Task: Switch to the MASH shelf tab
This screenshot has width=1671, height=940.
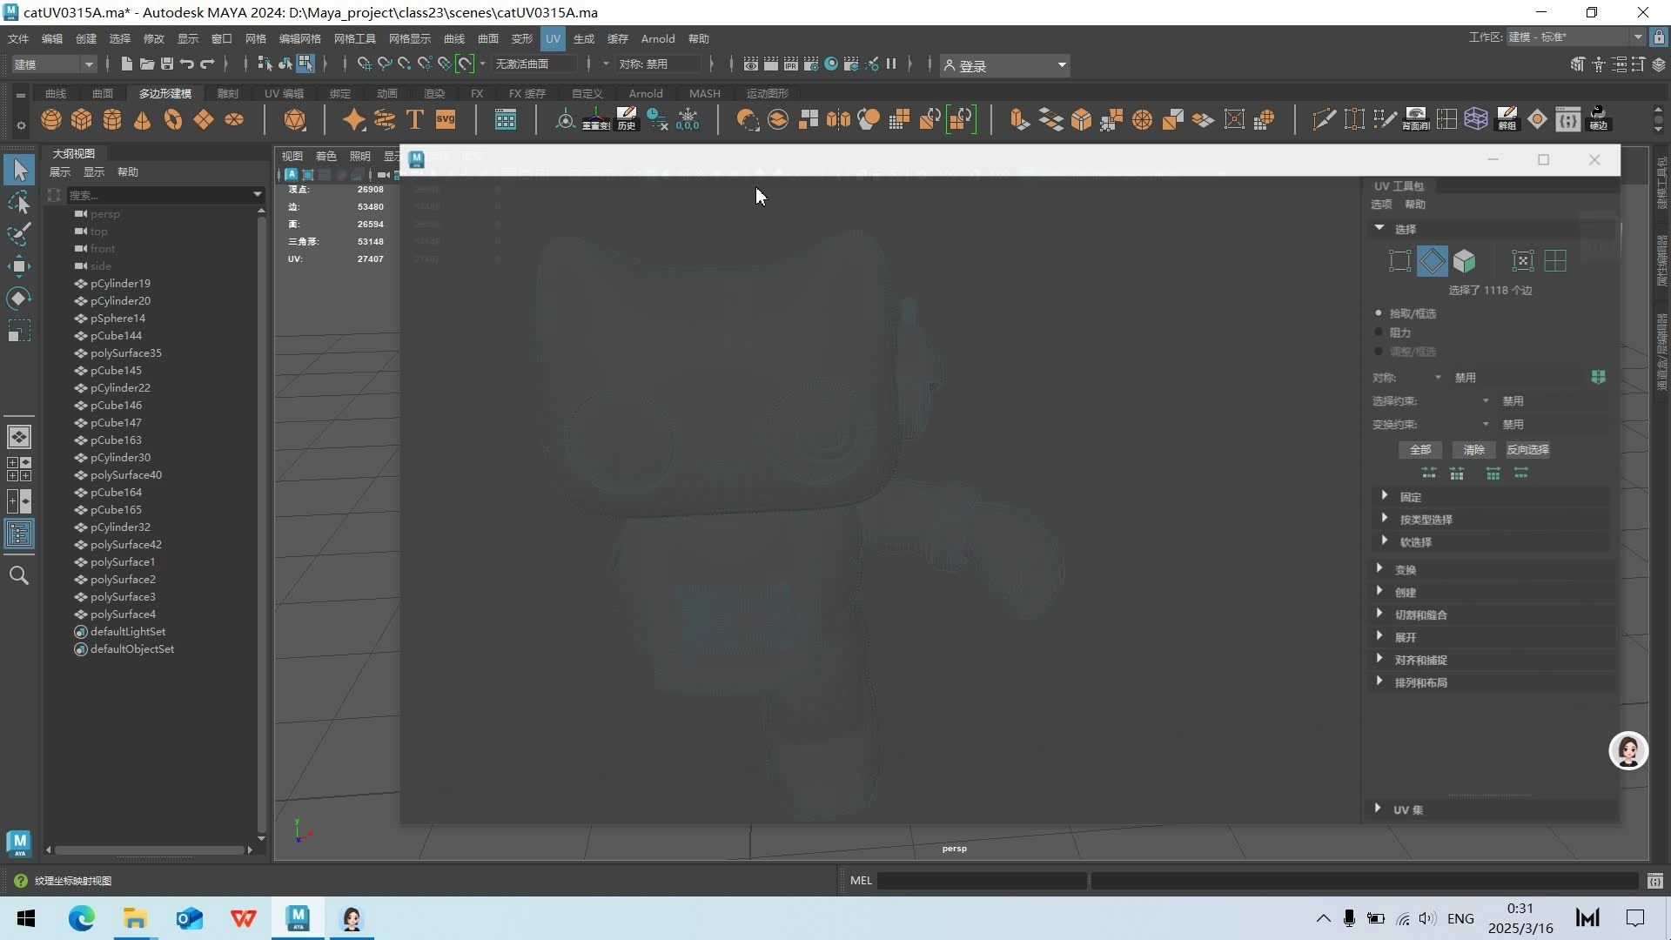Action: pos(704,93)
